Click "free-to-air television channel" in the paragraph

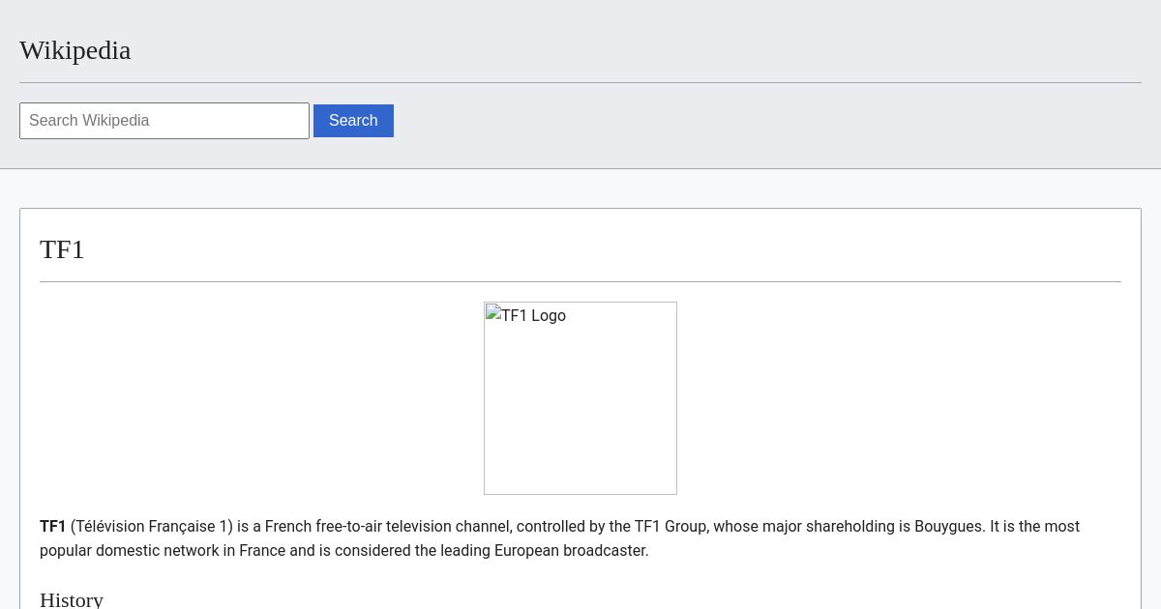click(413, 527)
